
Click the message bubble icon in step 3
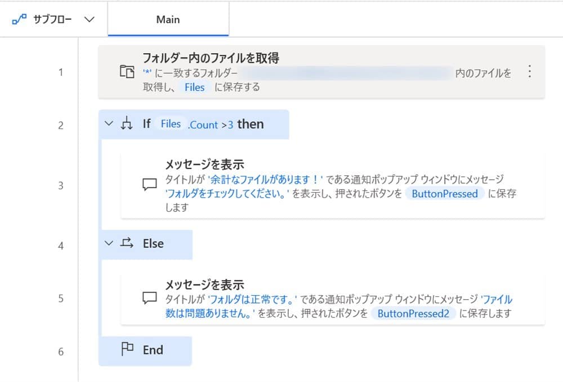point(149,185)
